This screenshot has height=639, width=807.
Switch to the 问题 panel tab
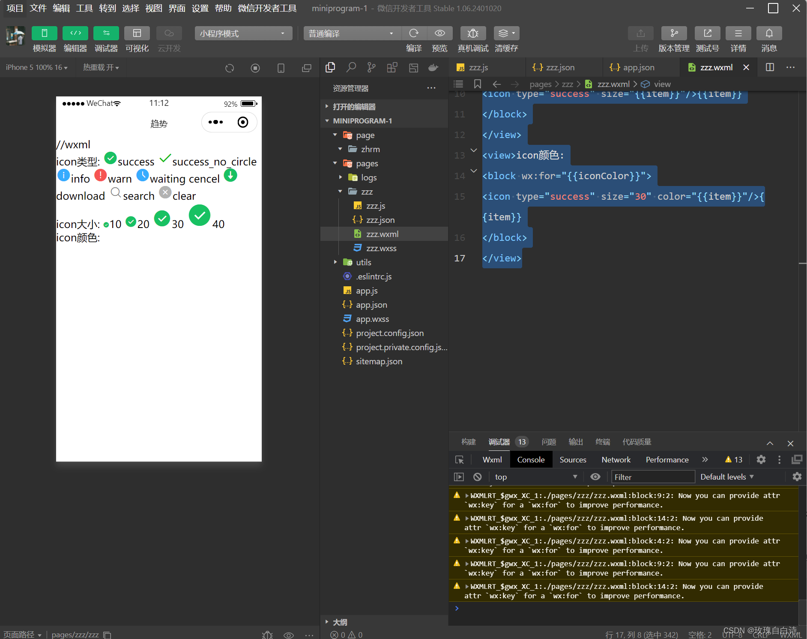(x=549, y=442)
